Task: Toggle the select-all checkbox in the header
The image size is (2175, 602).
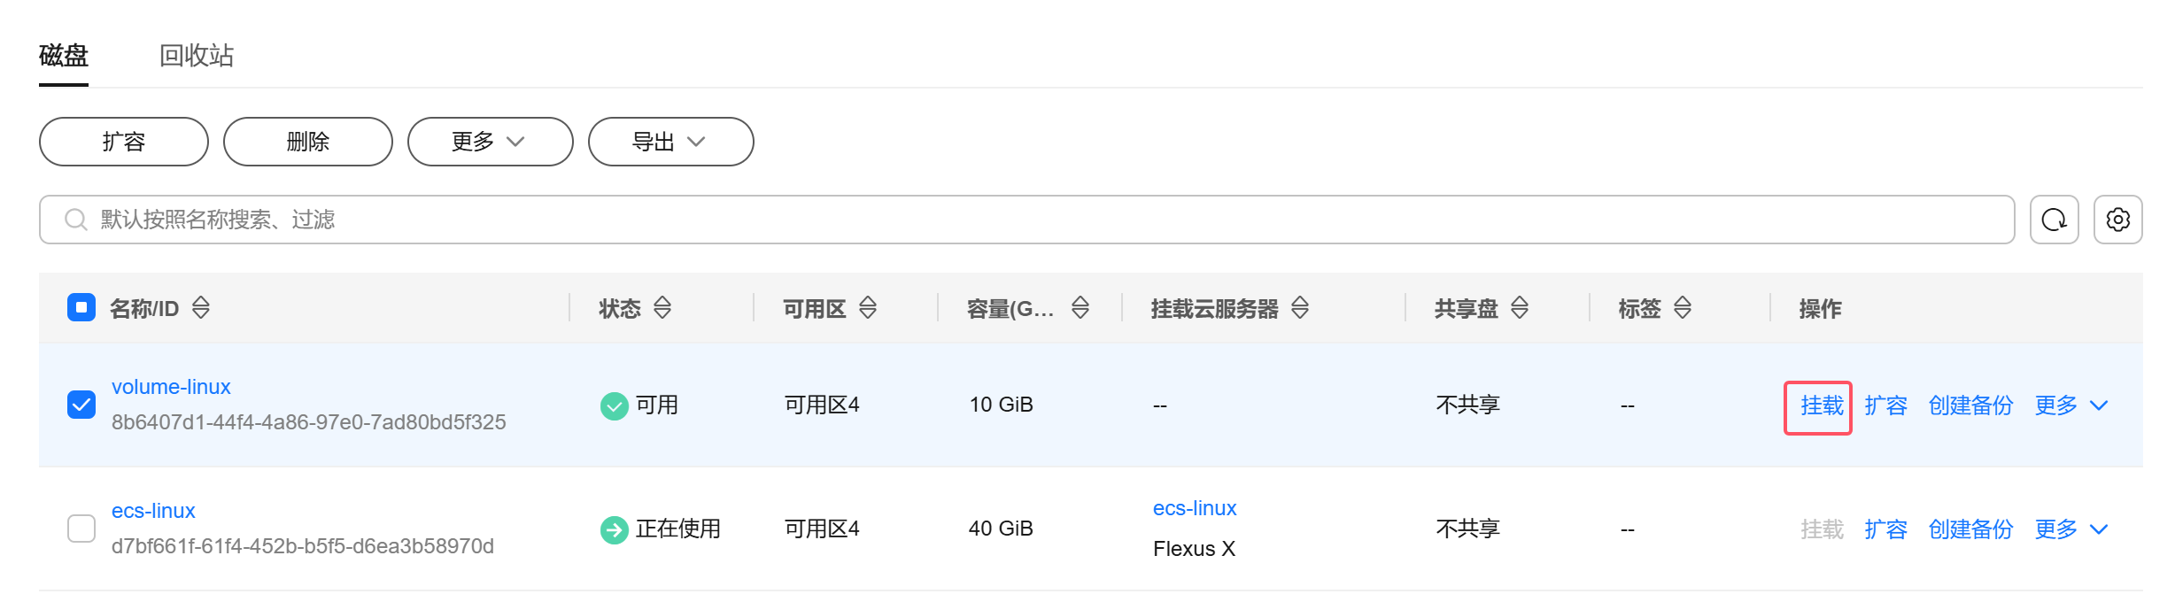Action: [x=81, y=307]
